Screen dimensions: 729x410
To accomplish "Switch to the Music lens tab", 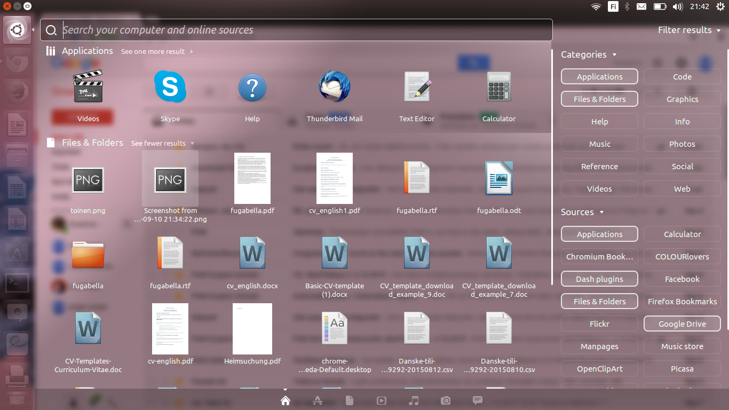I will pos(414,400).
